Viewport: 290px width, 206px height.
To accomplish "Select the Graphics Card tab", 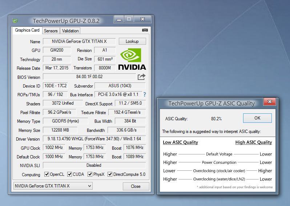I will pos(27,30).
